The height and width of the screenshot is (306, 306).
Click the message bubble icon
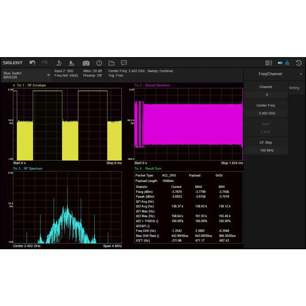pos(123,63)
